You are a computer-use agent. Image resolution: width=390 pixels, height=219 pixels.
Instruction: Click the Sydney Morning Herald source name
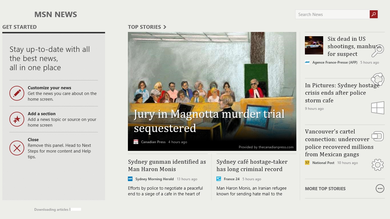tap(154, 179)
